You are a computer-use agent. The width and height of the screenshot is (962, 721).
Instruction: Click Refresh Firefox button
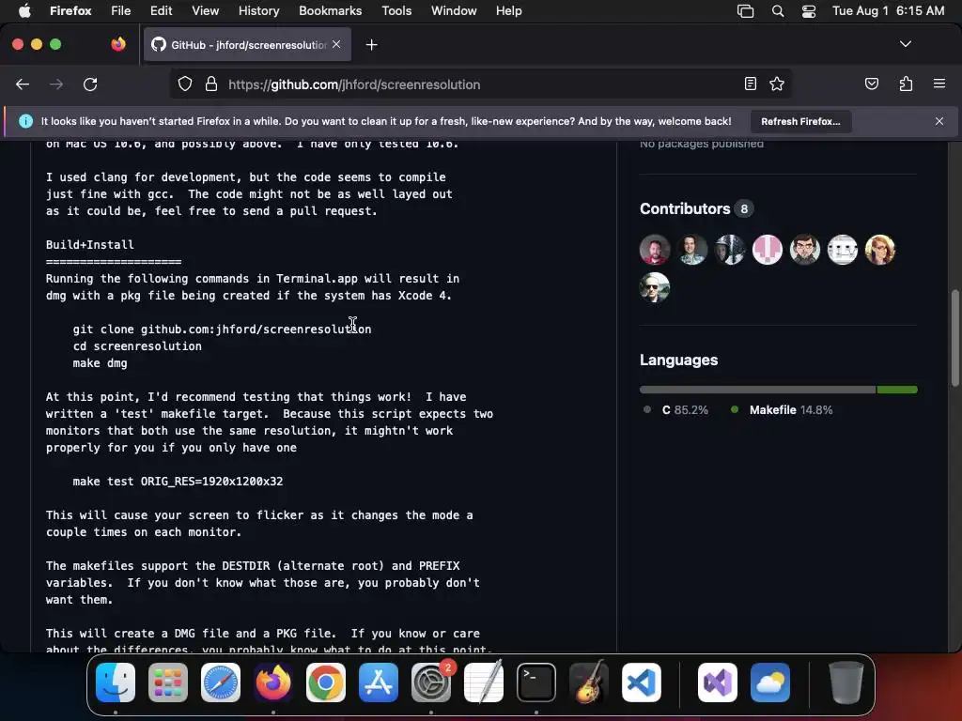coord(800,121)
